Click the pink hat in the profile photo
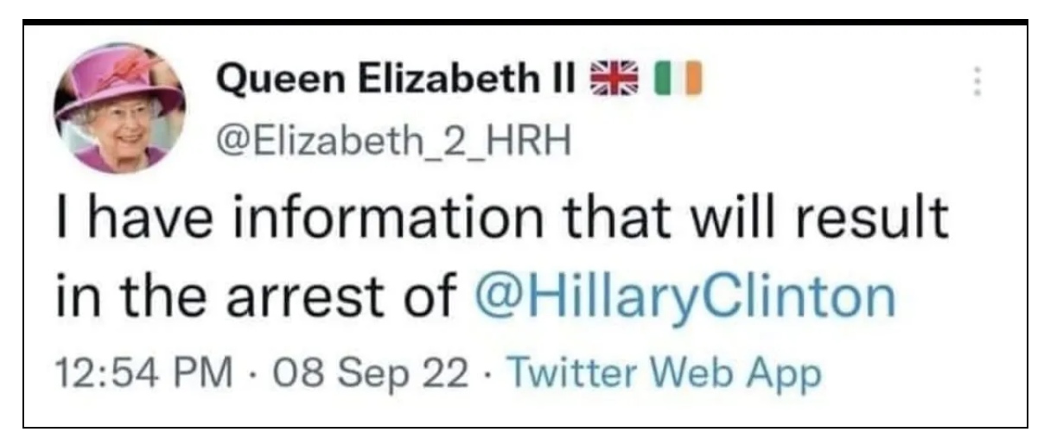This screenshot has height=432, width=1044. pyautogui.click(x=118, y=76)
